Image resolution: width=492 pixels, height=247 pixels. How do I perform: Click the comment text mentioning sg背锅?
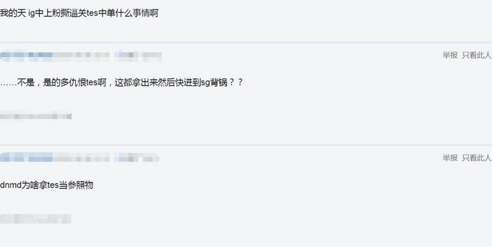[121, 83]
